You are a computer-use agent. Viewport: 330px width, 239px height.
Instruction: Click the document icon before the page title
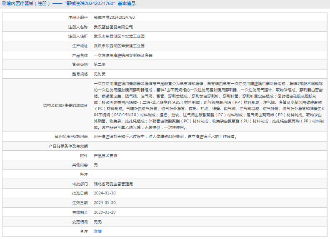click(4, 3)
